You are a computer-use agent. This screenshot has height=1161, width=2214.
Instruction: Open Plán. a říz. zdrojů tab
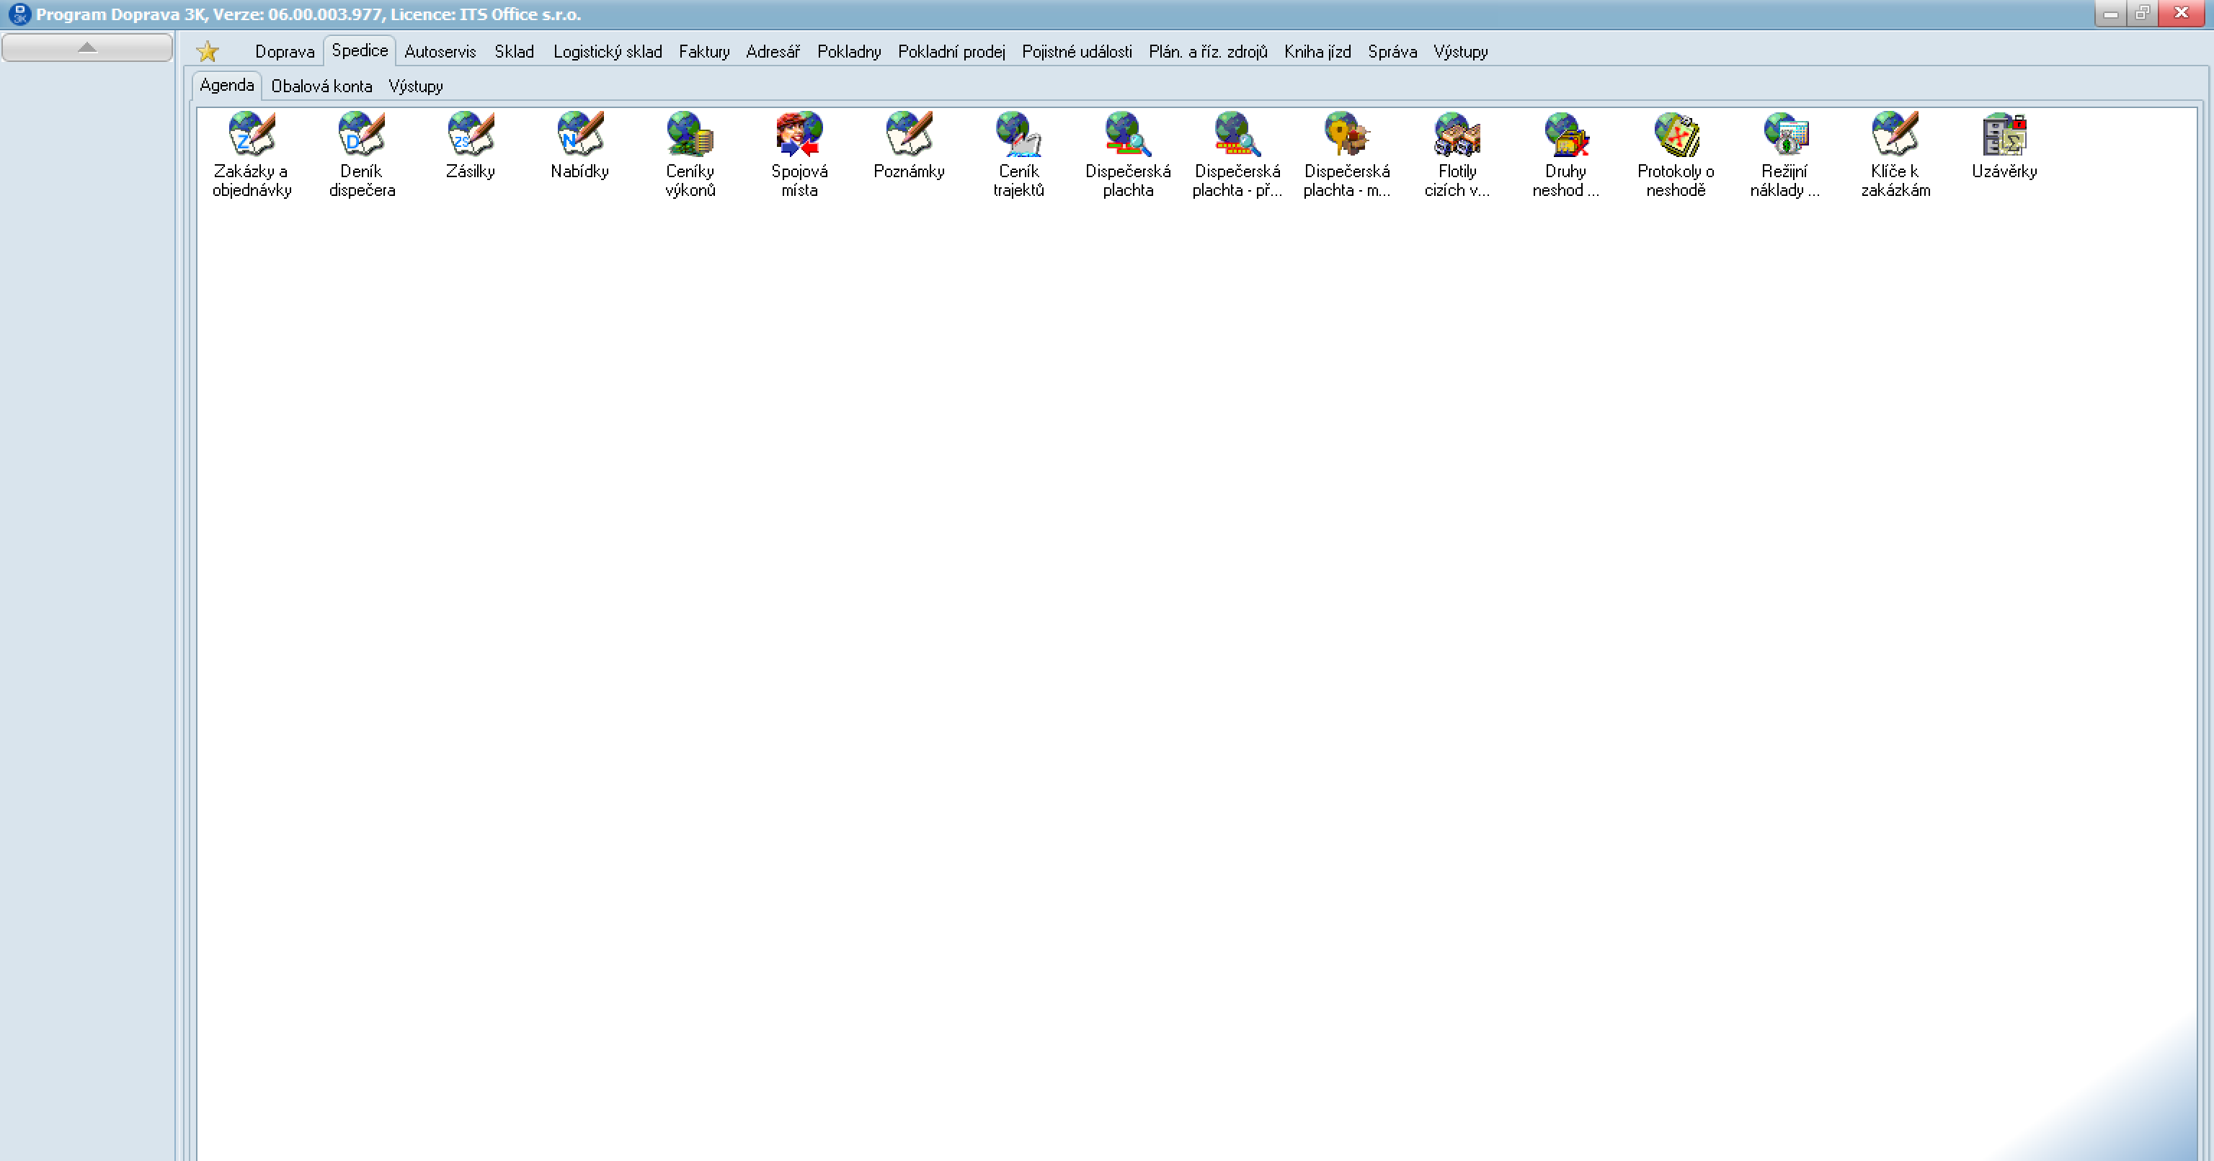[1208, 52]
